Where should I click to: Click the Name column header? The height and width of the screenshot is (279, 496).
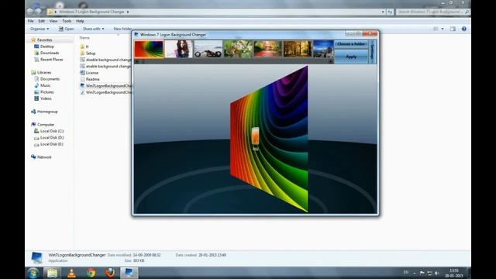coord(84,38)
